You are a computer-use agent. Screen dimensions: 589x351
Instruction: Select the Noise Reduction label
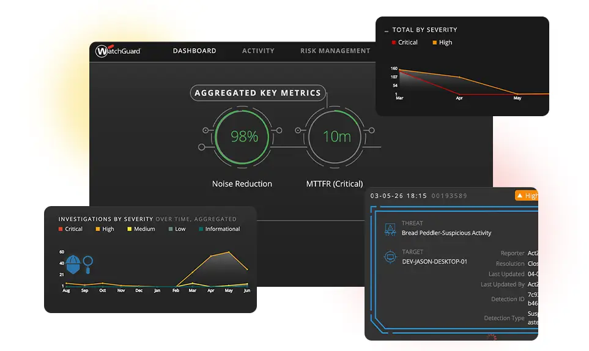(242, 184)
